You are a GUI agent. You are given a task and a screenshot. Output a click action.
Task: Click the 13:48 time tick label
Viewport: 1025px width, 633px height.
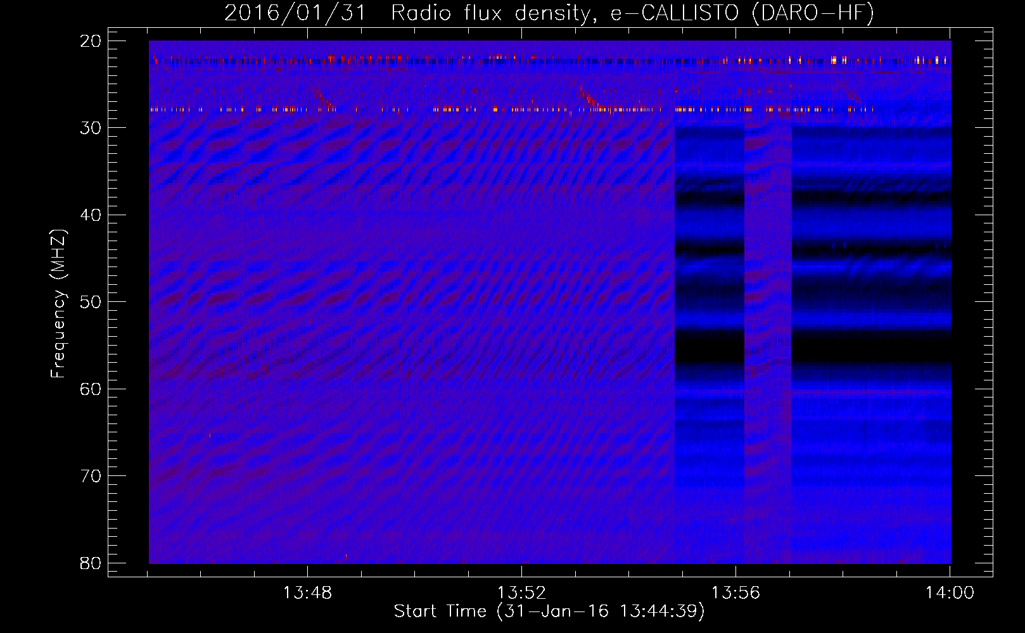[x=307, y=593]
